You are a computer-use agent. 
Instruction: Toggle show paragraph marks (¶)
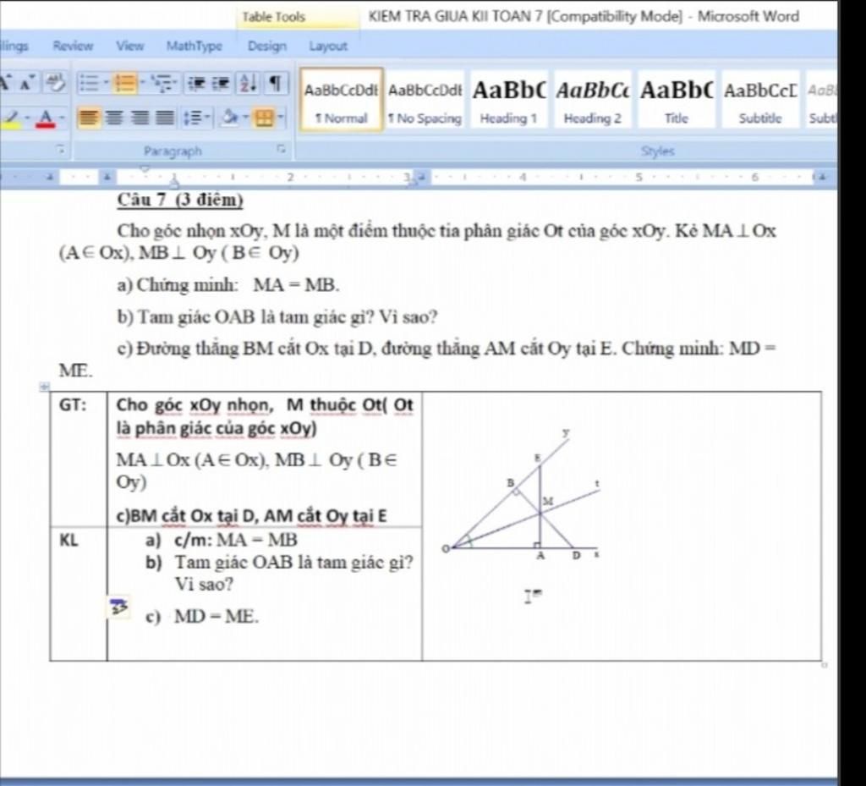click(x=275, y=84)
